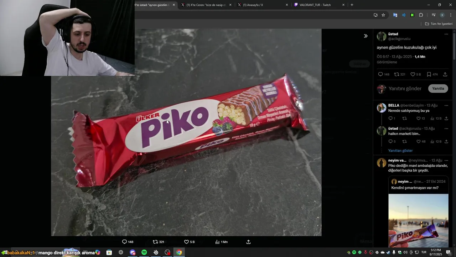Image resolution: width=456 pixels, height=257 pixels.
Task: Toggle like with 5 B below the photo
Action: [189, 242]
